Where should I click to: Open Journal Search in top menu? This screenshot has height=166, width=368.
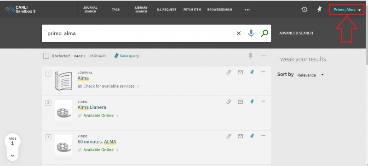pos(90,10)
